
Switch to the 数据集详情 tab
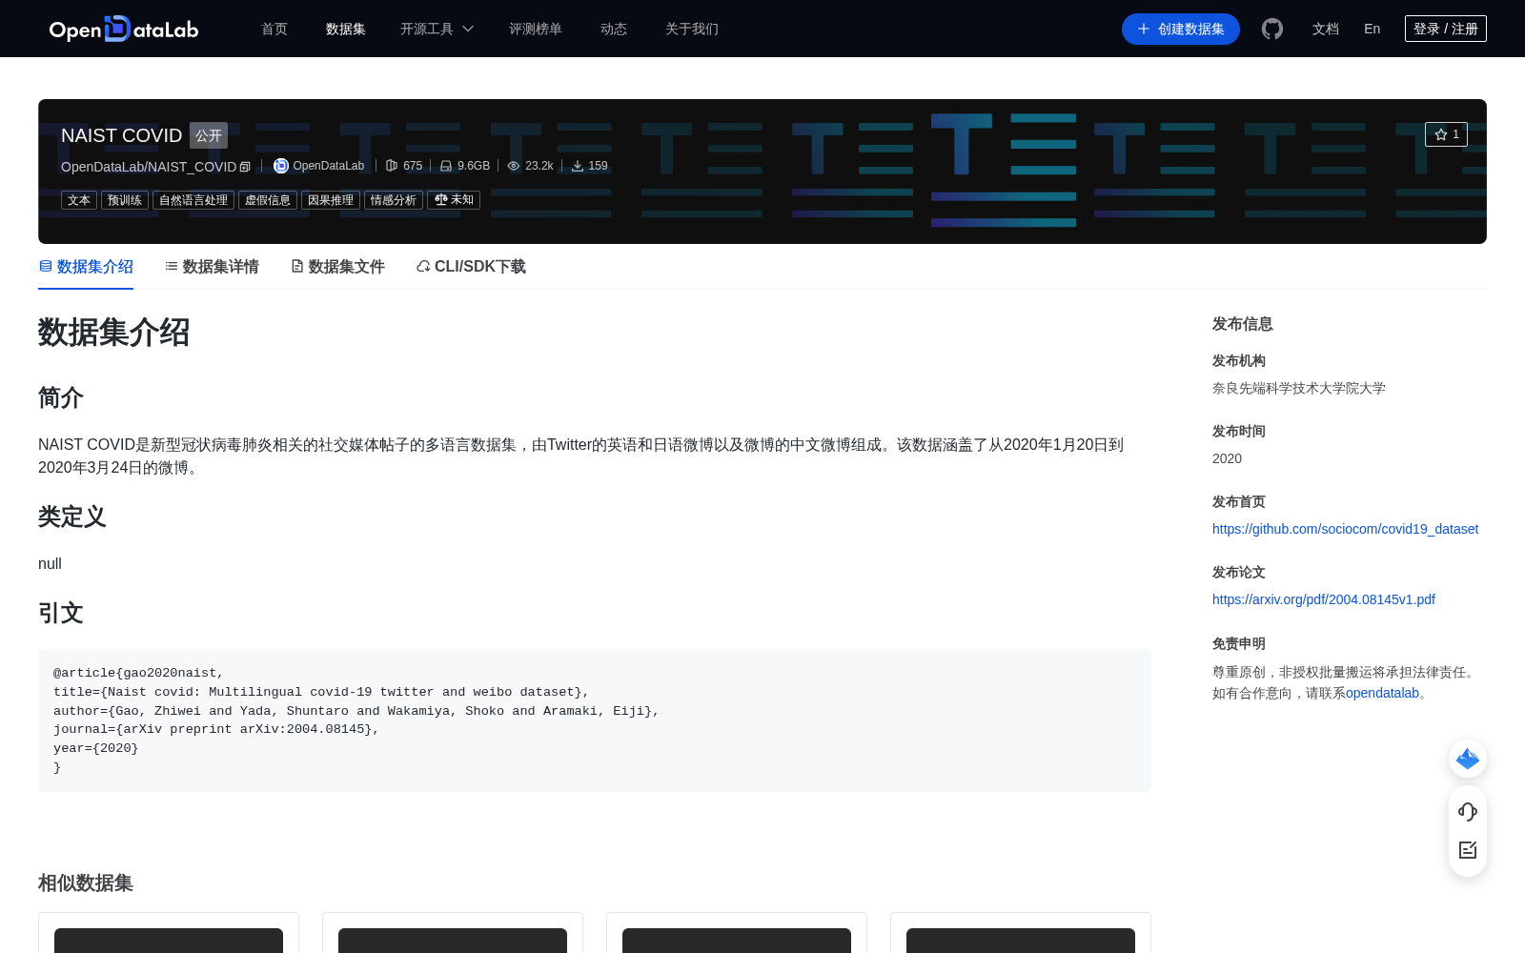point(212,267)
